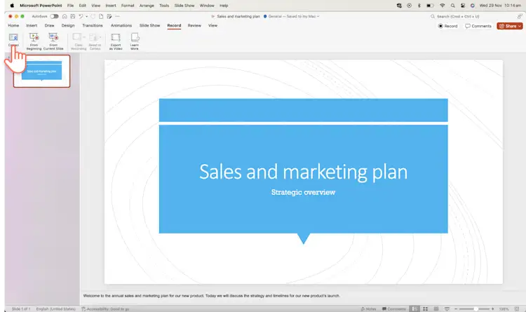Move the zoom slider handle
The width and height of the screenshot is (526, 312).
point(476,308)
